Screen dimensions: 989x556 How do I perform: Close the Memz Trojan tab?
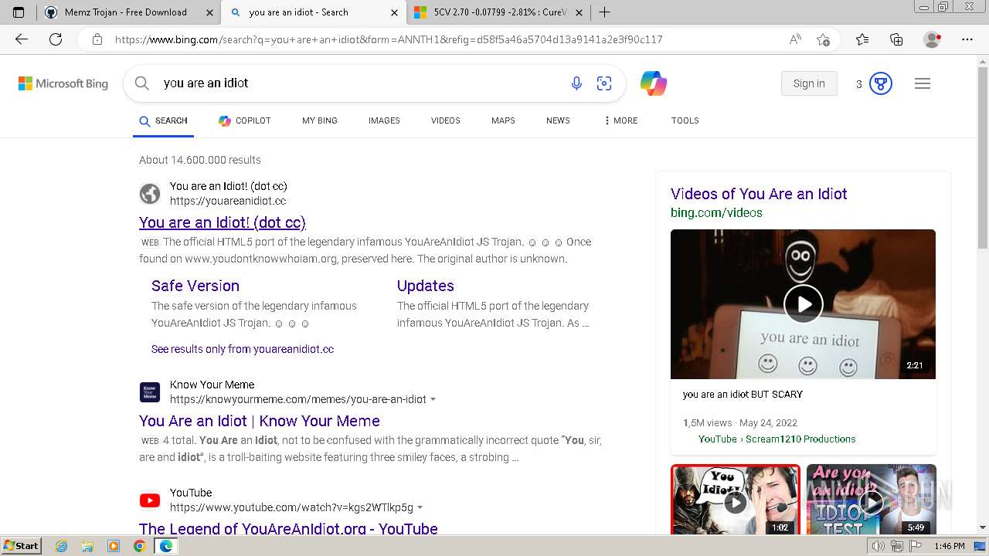point(209,12)
